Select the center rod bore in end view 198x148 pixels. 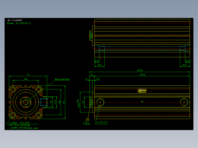[26, 102]
